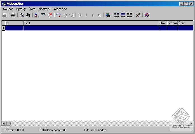Open the Soubor menu
Screen dimensions: 195x134
pyautogui.click(x=8, y=9)
